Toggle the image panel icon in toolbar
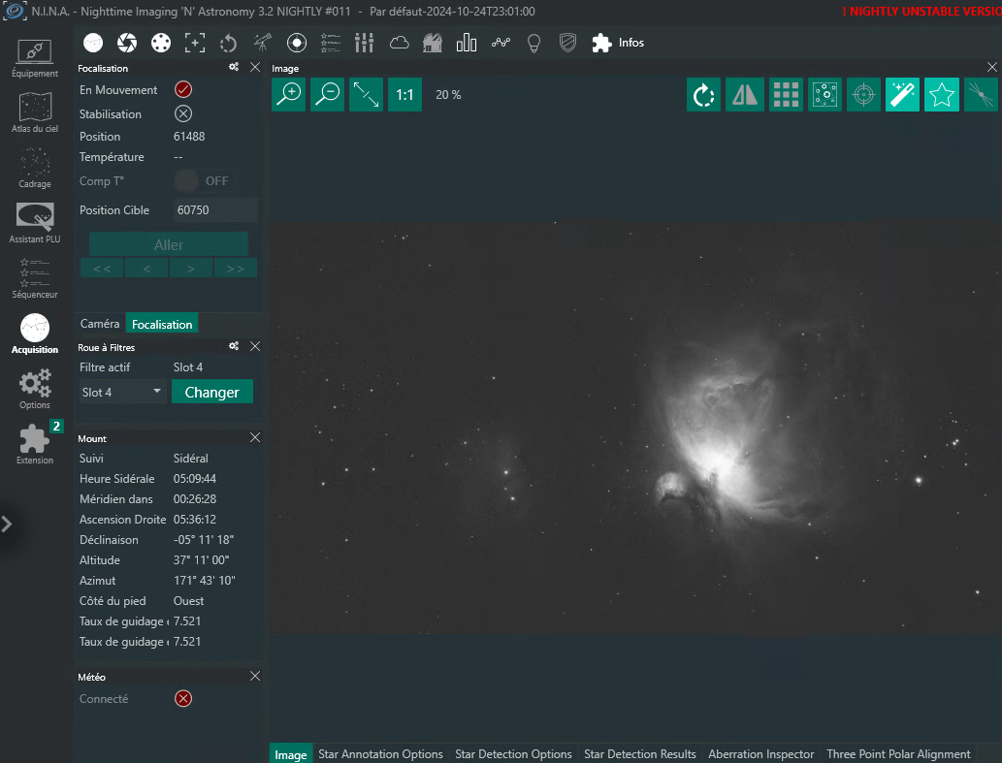 pyautogui.click(x=93, y=43)
